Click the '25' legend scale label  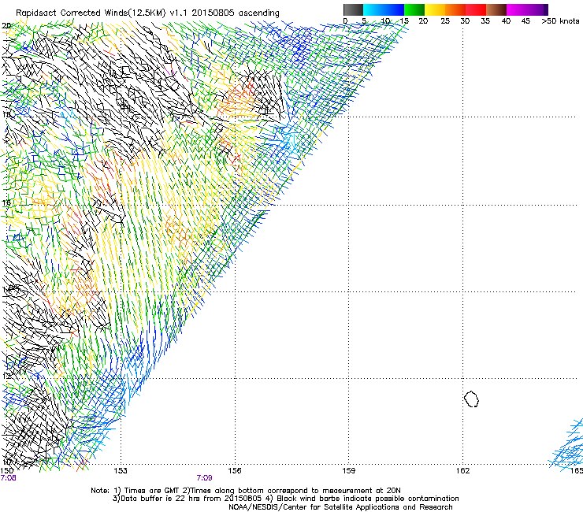point(445,21)
